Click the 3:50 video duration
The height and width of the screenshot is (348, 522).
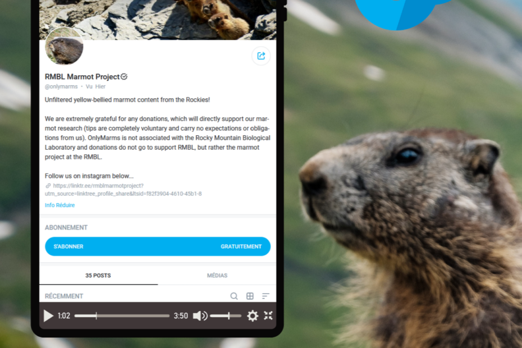[x=181, y=315]
